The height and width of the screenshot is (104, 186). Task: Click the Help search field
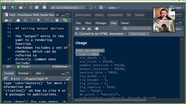coord(137,29)
